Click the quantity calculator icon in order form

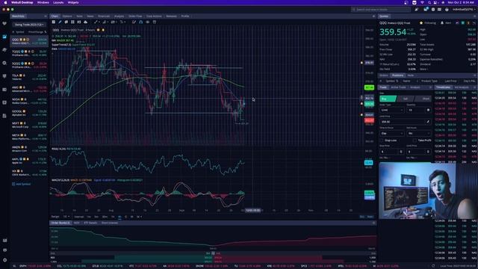click(428, 110)
